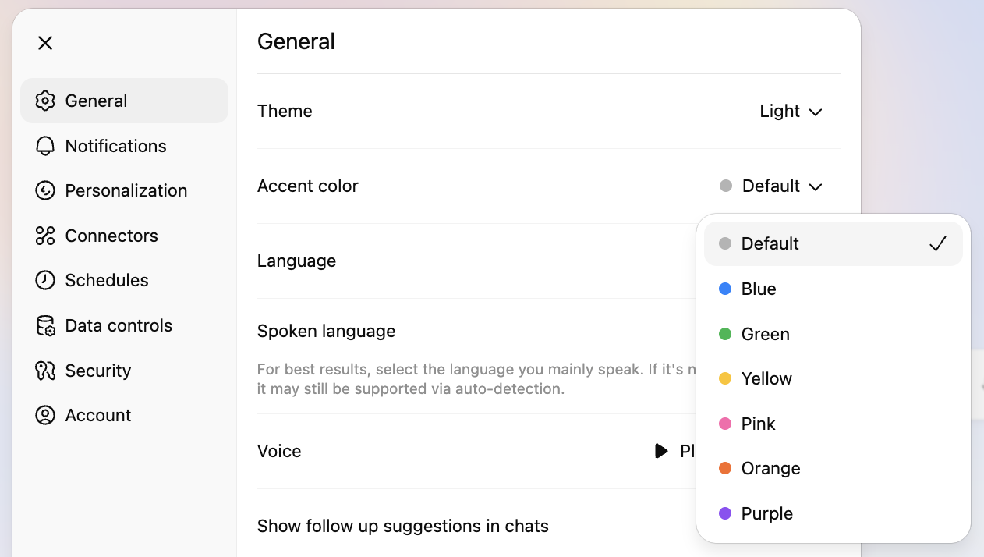
Task: Choose Yellow accent color
Action: (833, 378)
